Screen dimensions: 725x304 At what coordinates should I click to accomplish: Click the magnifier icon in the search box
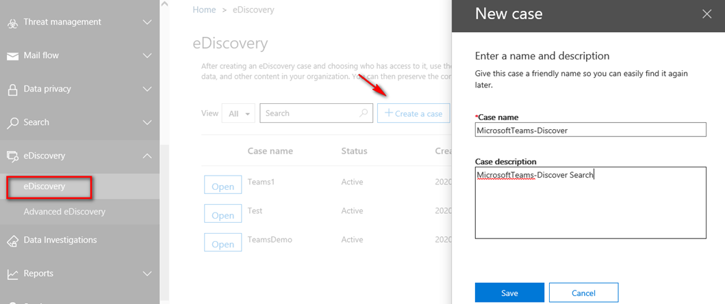(x=364, y=113)
